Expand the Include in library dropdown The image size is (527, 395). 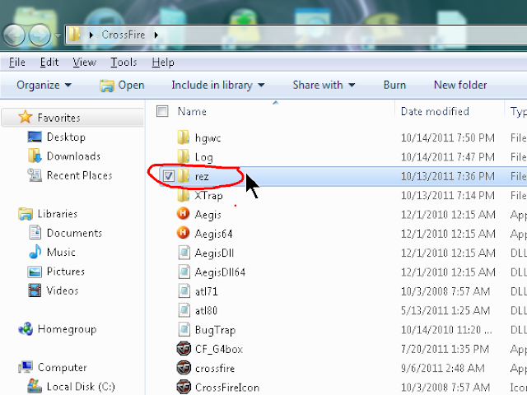point(218,85)
